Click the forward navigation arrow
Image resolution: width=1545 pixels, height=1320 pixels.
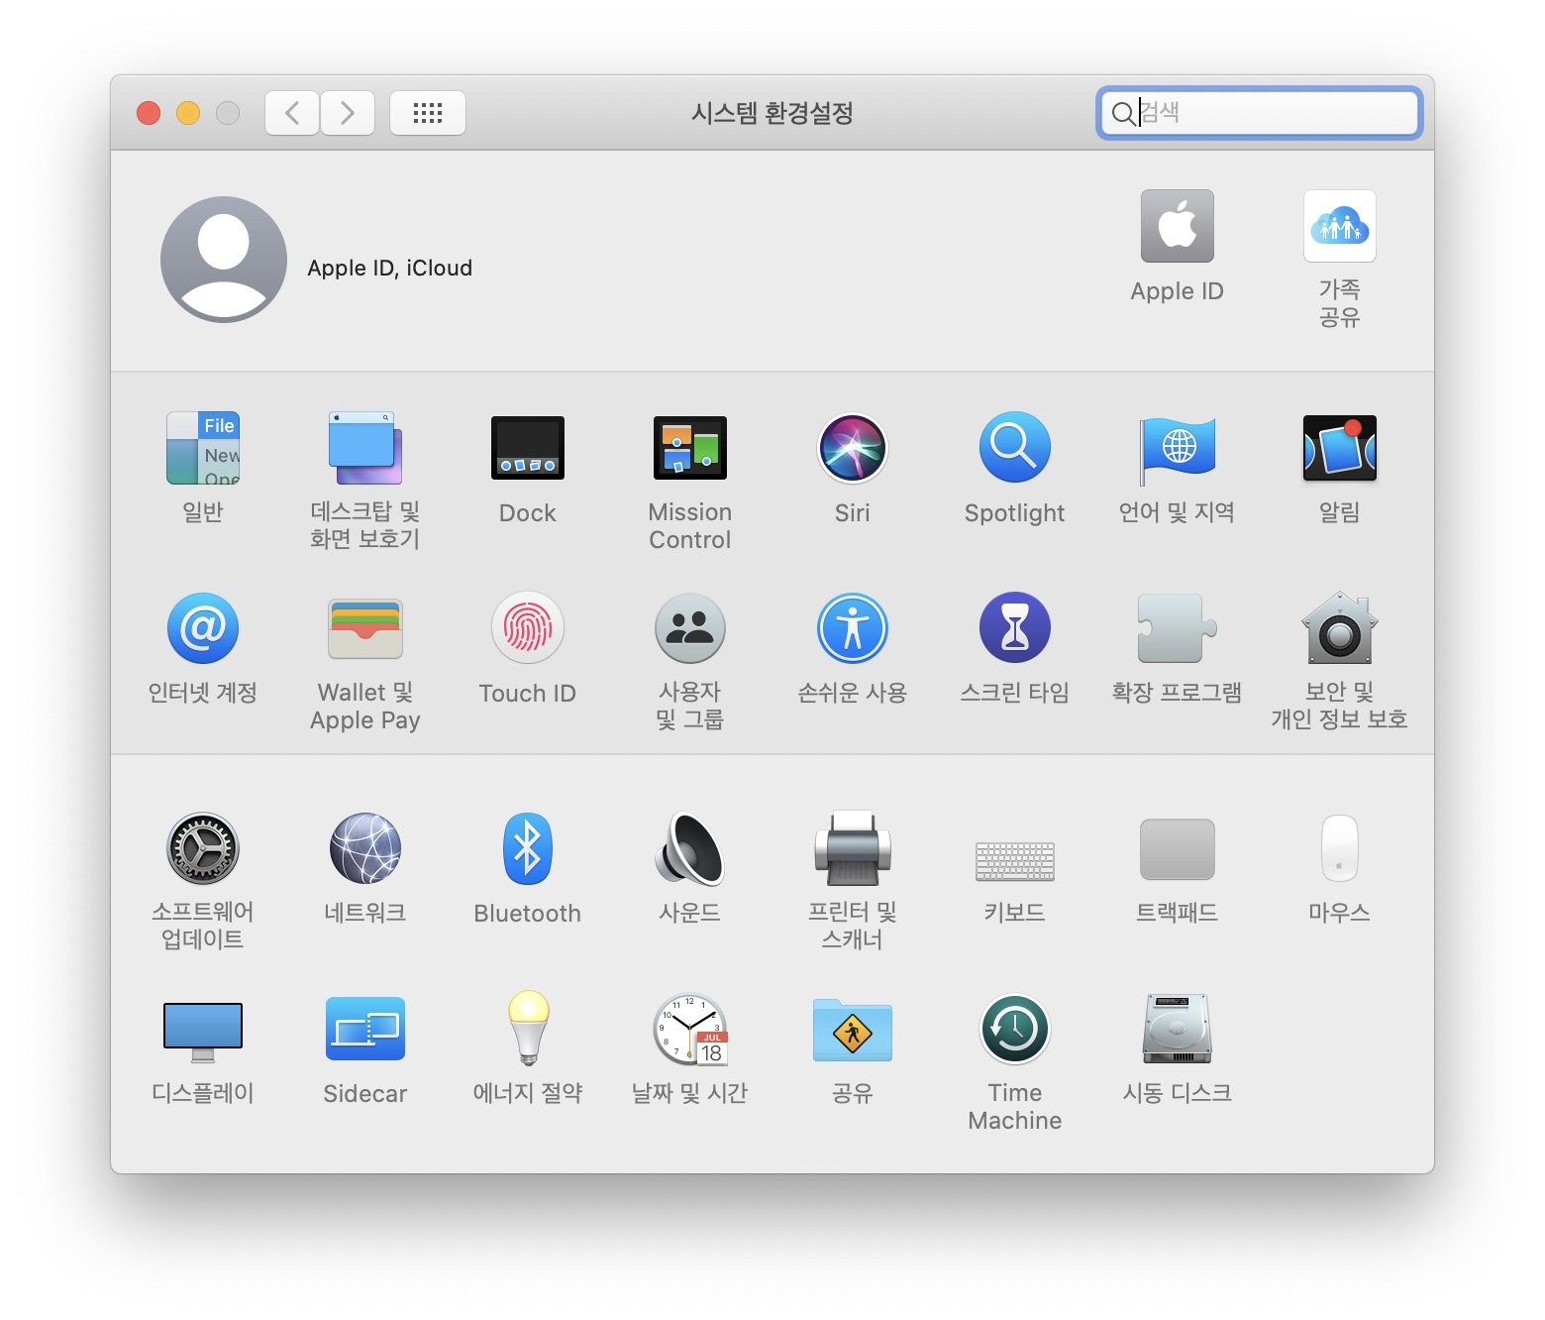point(348,113)
